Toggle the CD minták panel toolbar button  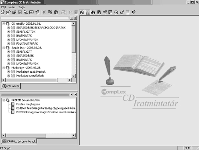[x=82, y=12]
